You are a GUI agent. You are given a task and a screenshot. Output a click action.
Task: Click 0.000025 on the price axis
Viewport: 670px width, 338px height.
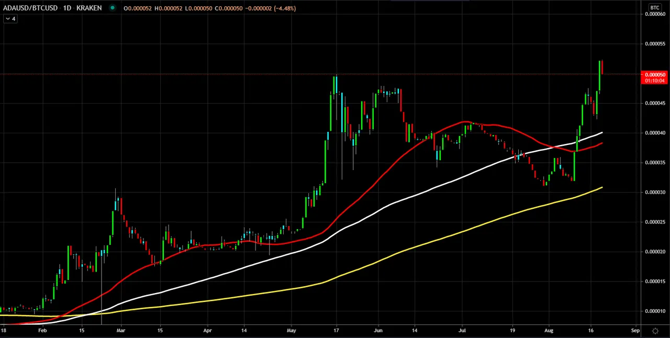655,222
